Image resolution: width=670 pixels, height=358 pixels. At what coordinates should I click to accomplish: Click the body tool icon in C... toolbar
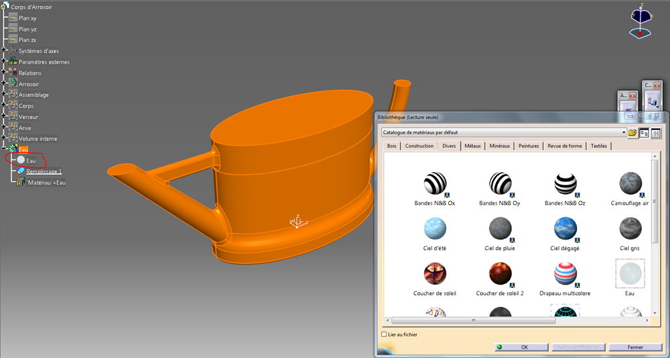tap(652, 101)
